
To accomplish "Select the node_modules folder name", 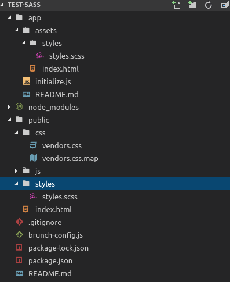I will (x=54, y=108).
